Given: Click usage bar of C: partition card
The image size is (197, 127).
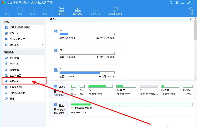Looking at the screenshot, I should point(87,73).
